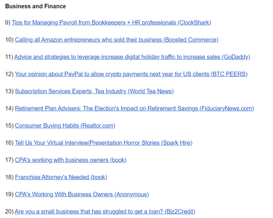Click the '(FiduciaryNews.com)' text in item 14
The width and height of the screenshot is (273, 218).
coord(227,108)
